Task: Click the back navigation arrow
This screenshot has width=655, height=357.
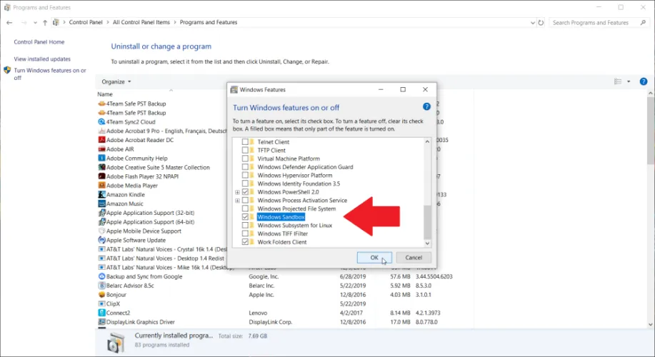Action: click(x=10, y=23)
